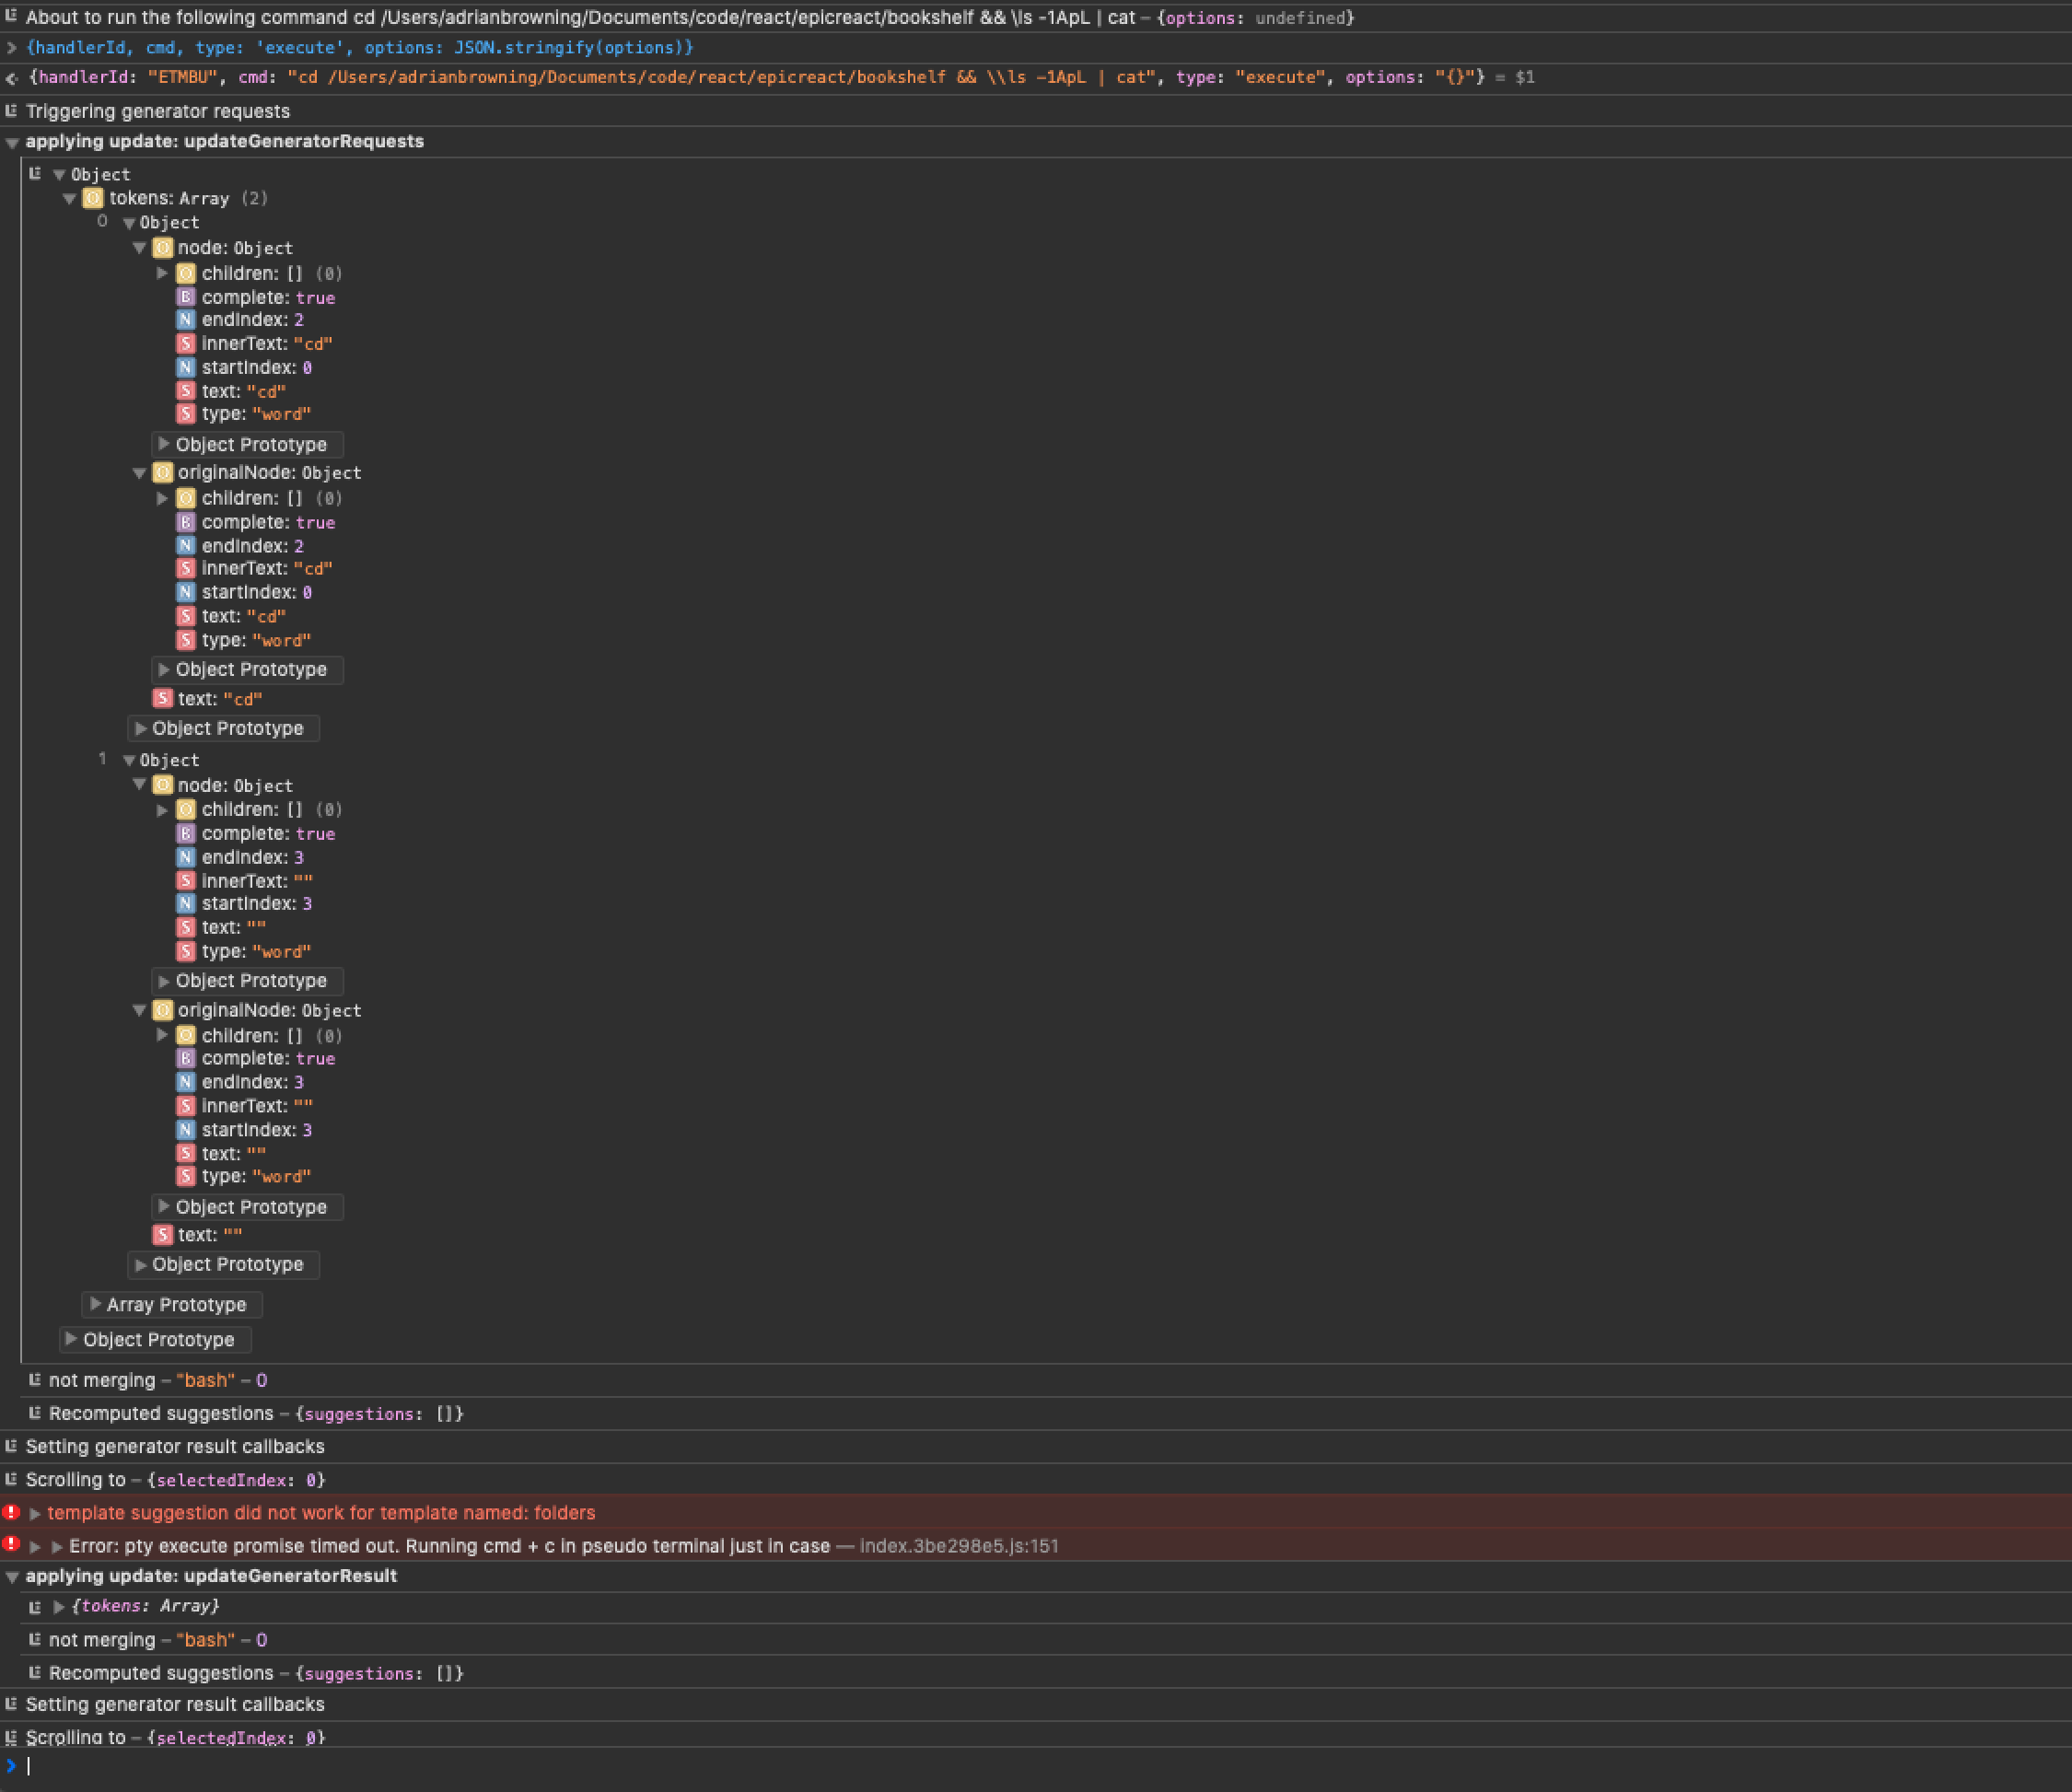Expand the {tokens: Array} object under updateGeneratorResult
2072x1792 pixels.
pos(58,1606)
